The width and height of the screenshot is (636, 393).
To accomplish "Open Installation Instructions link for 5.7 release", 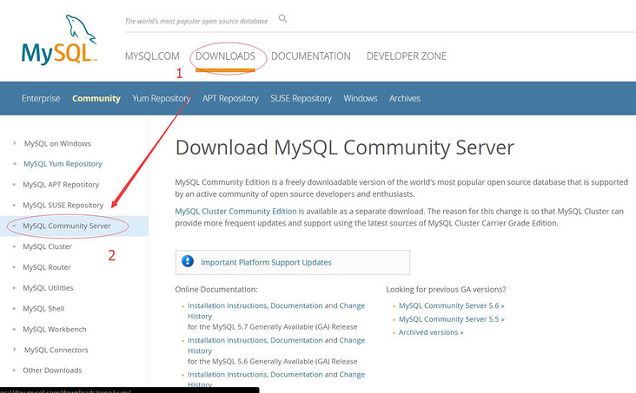I will point(227,305).
